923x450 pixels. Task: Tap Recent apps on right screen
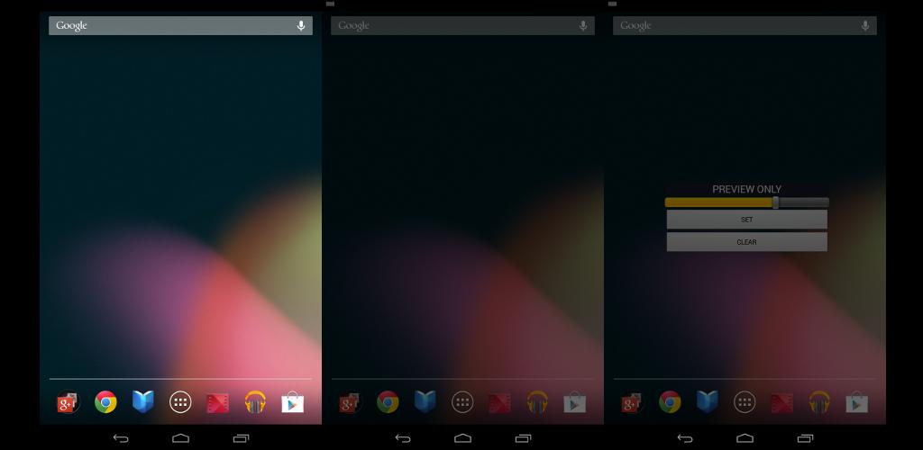[x=805, y=438]
